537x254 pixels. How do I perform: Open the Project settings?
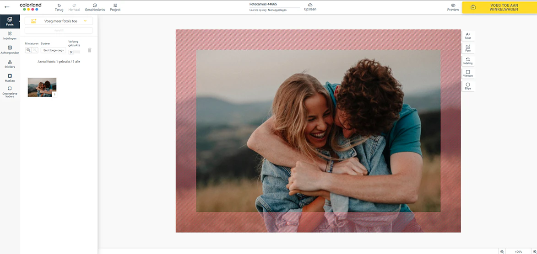coord(115,7)
